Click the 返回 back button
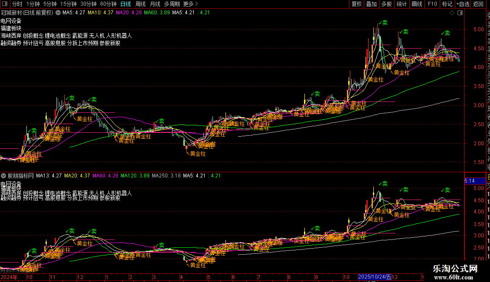Viewport: 490px width, 282px height. (478, 4)
